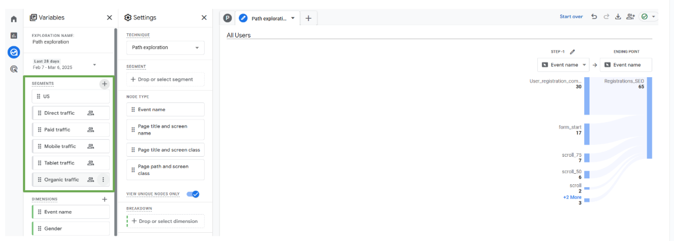Click the users icon on Organic traffic

90,180
